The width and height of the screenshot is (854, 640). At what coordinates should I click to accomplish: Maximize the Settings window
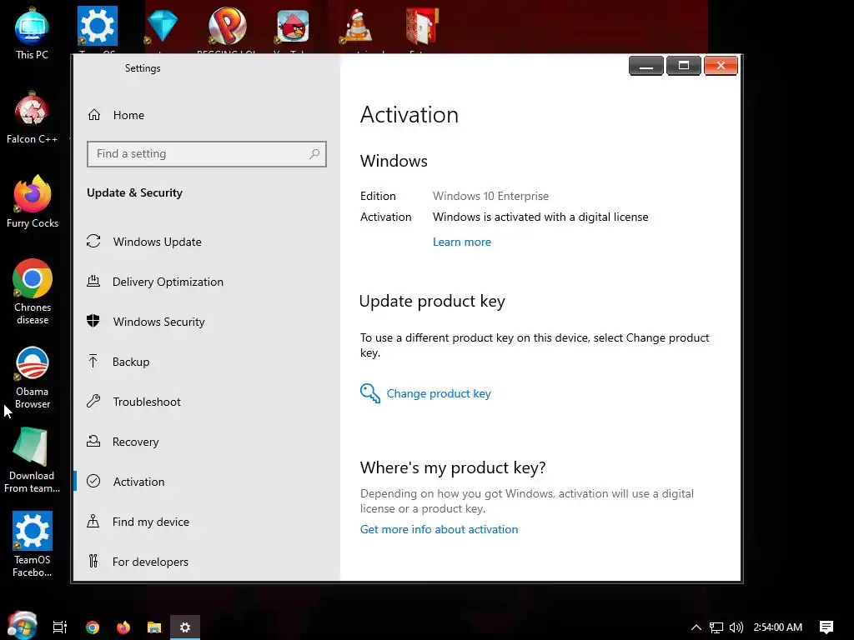pyautogui.click(x=684, y=66)
